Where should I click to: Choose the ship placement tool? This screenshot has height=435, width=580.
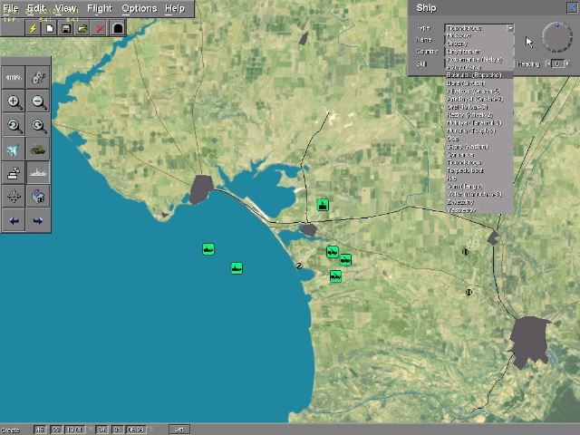(39, 172)
